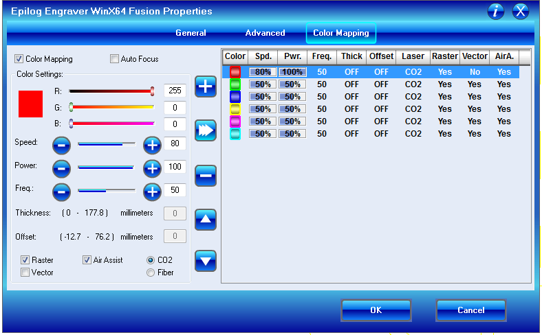Click the Thick column header
The image size is (542, 335).
351,56
